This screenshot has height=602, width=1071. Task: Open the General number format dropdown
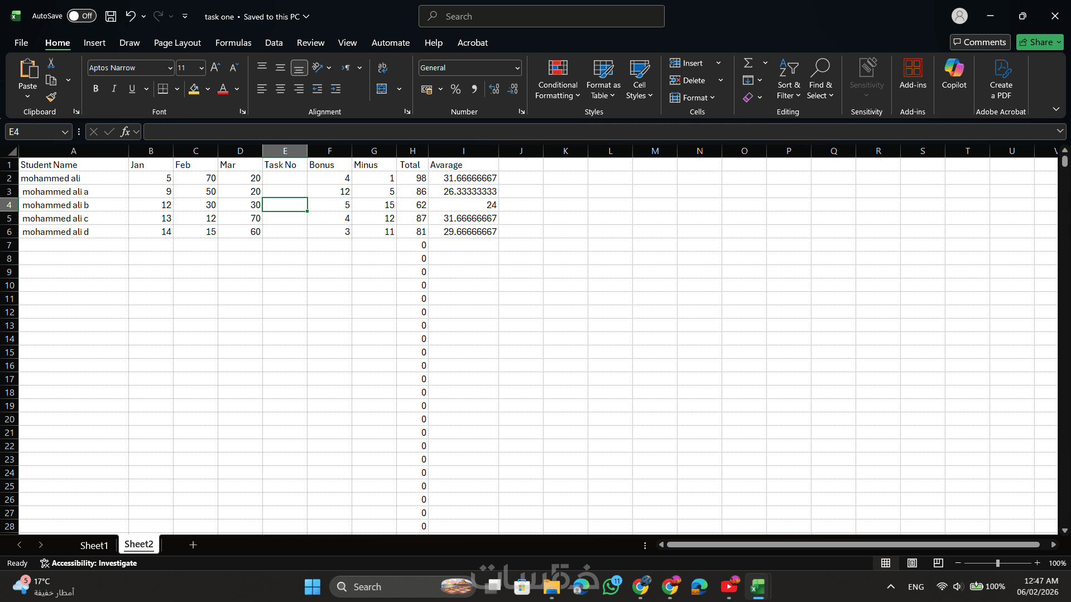pos(517,68)
